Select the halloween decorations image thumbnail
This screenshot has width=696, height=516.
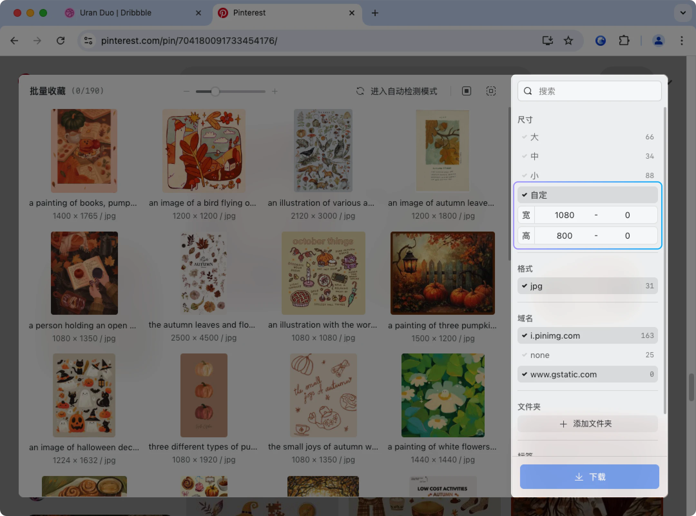click(84, 395)
